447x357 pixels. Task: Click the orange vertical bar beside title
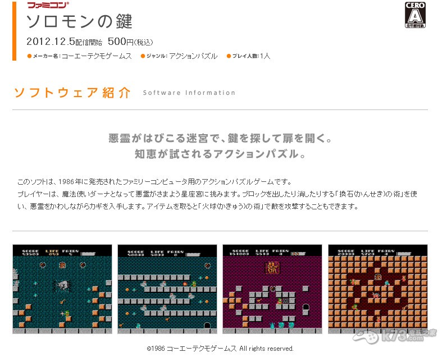(x=14, y=31)
